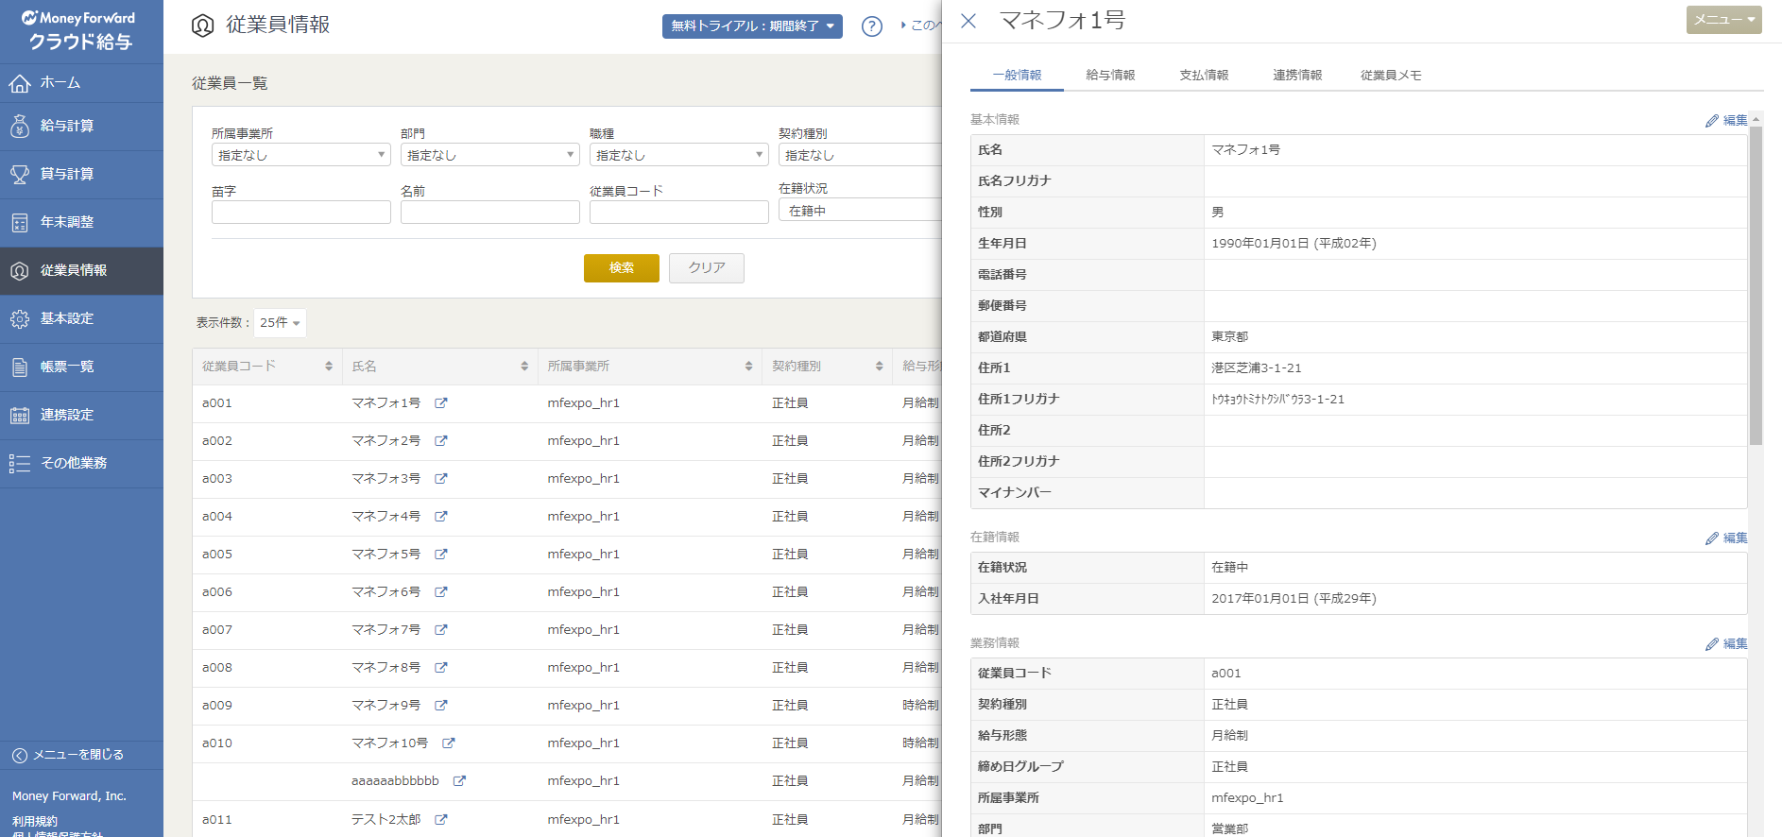Change 表示件数 25件 dropdown

pos(280,323)
